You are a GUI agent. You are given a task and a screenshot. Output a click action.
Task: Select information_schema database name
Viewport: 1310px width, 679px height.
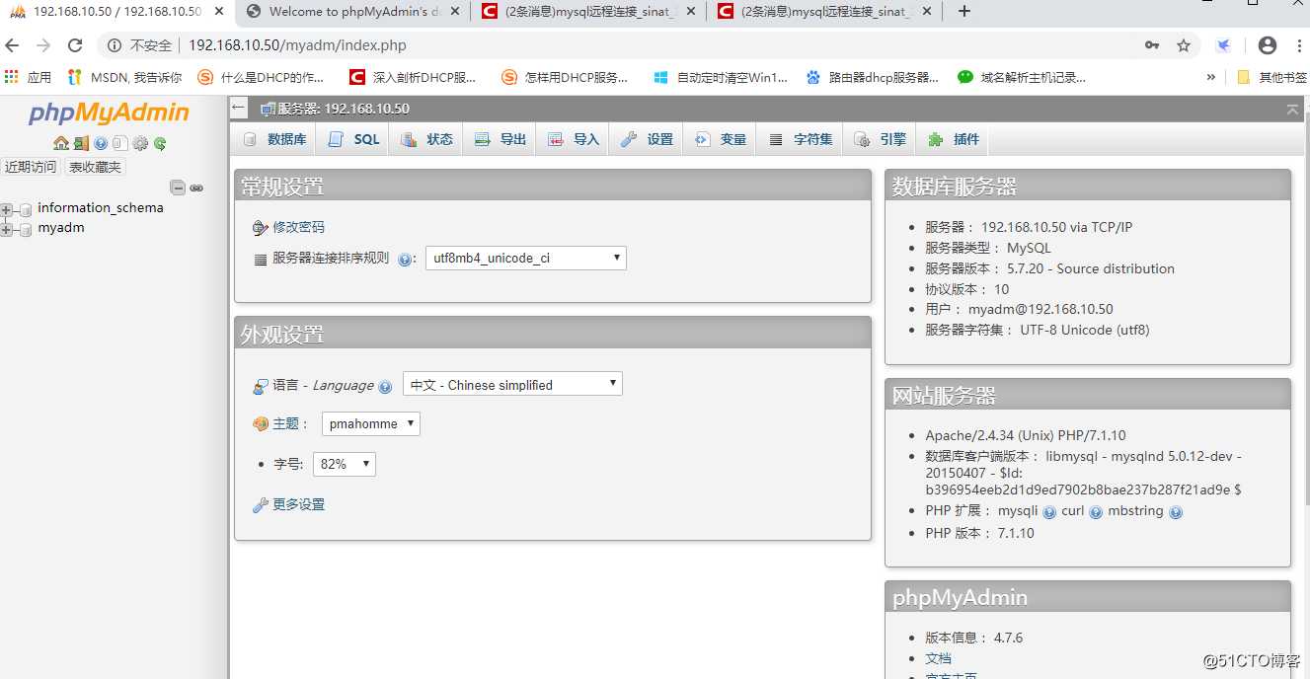point(101,208)
